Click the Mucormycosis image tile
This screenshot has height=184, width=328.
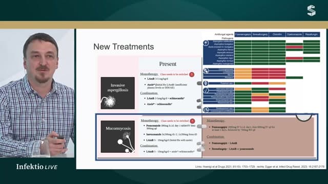(118, 136)
